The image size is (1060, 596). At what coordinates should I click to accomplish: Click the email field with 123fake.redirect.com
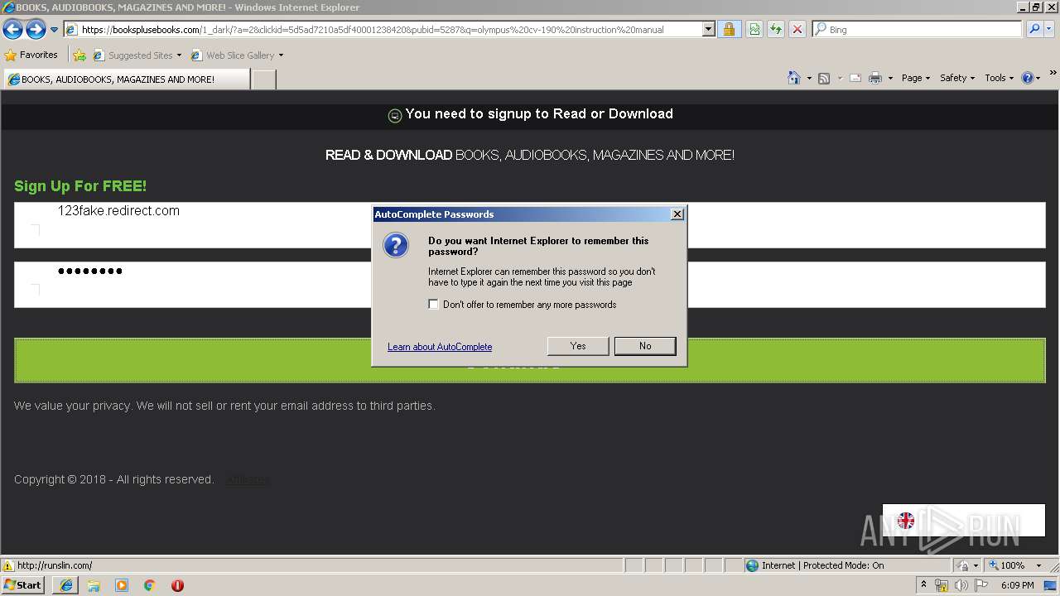pos(530,225)
